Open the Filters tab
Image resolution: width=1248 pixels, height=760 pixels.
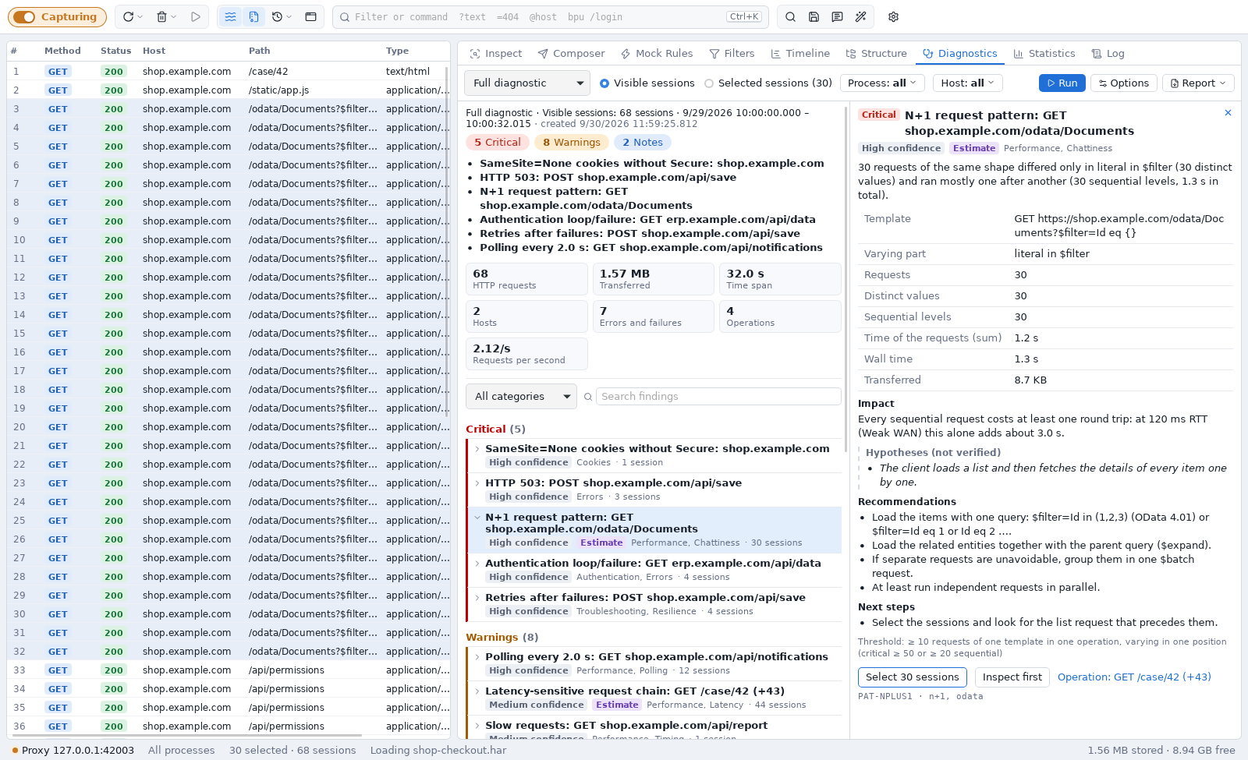pos(732,53)
